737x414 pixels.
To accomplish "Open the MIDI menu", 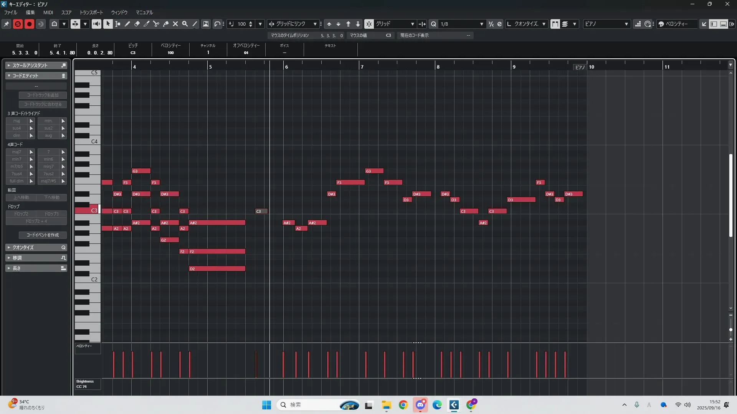I will (x=48, y=12).
